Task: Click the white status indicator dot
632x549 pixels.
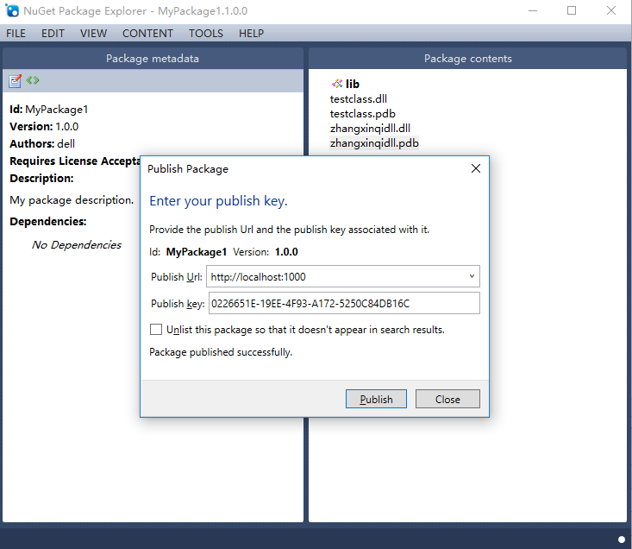Action: point(621,540)
